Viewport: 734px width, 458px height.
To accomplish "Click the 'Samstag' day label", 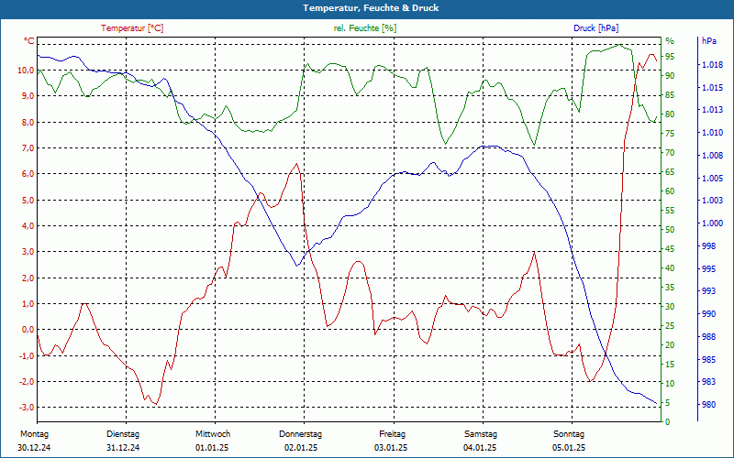I will [480, 434].
